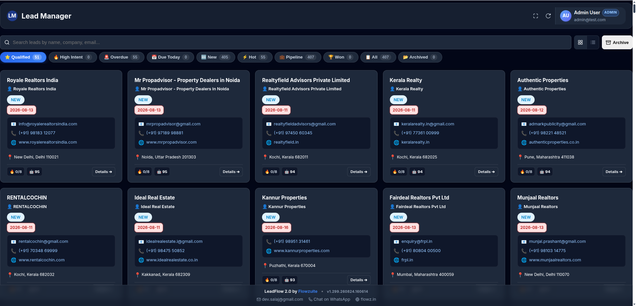Click email enquiry@frpl.in
636x306 pixels.
click(x=417, y=241)
